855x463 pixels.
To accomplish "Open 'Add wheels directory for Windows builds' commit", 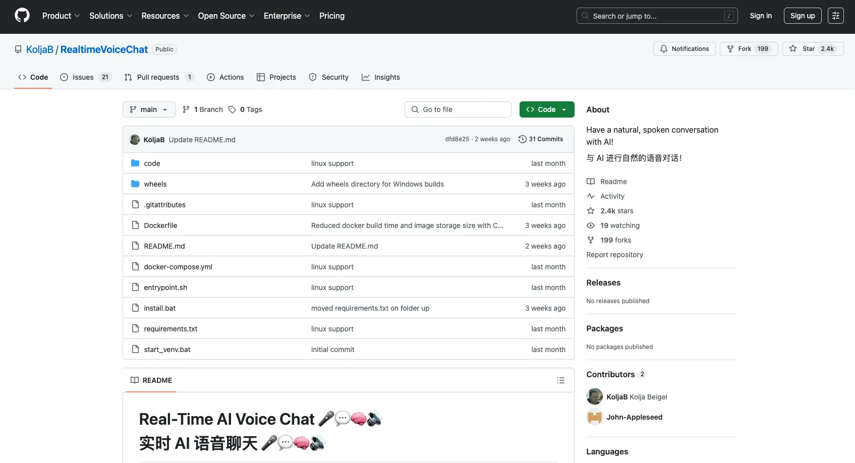I will click(377, 184).
